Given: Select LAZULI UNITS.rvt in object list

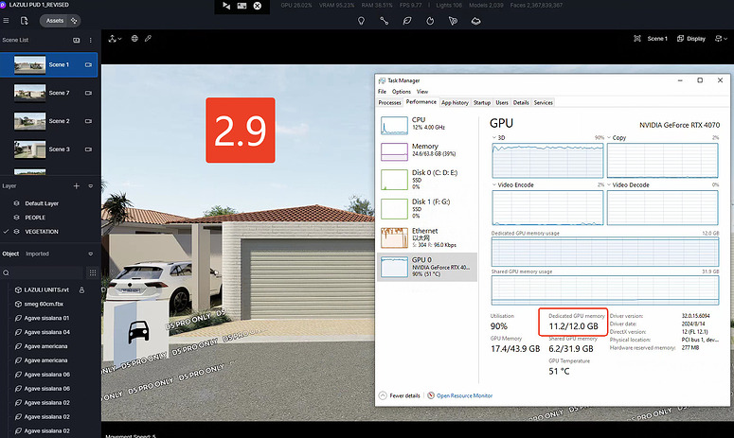Looking at the screenshot, I should 46,289.
